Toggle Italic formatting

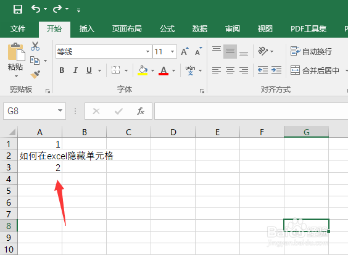[x=75, y=70]
